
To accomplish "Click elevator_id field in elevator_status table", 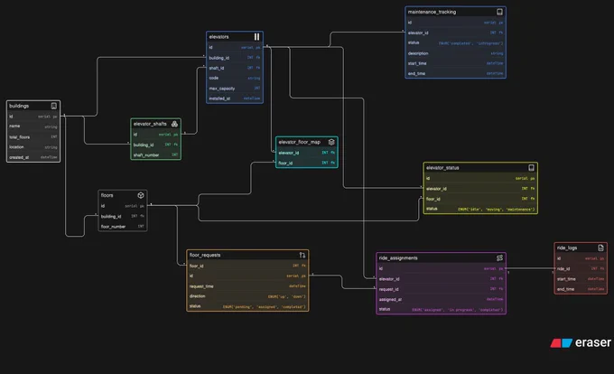I will click(480, 189).
